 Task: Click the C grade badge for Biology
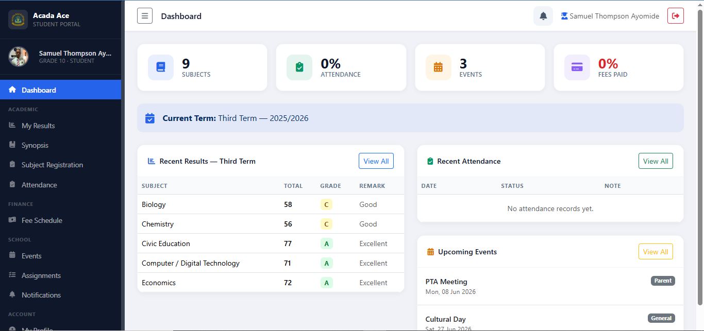click(x=326, y=204)
